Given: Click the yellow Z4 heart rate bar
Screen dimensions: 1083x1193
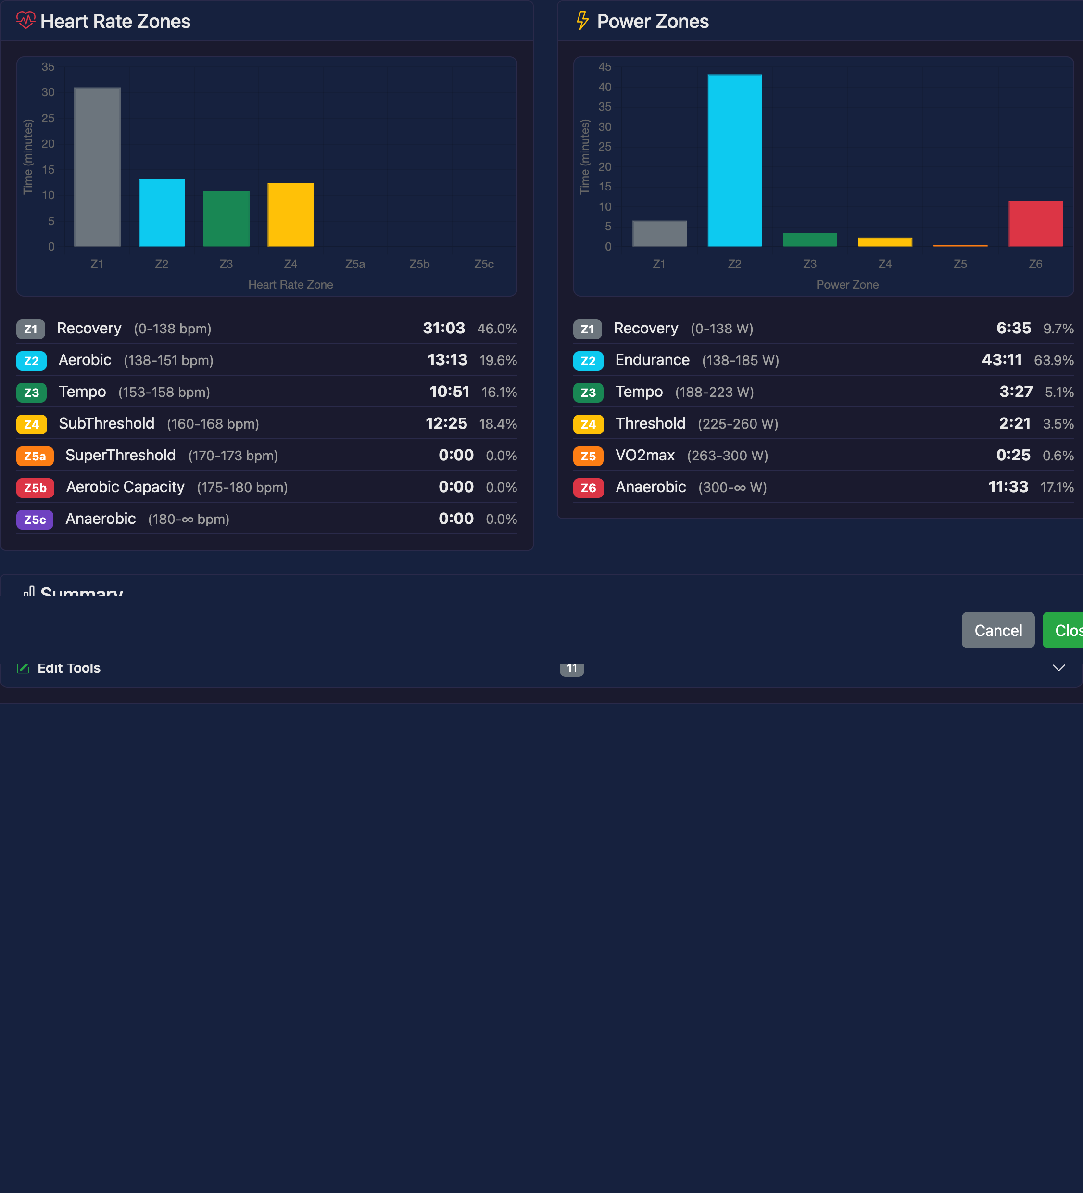Looking at the screenshot, I should pos(290,215).
